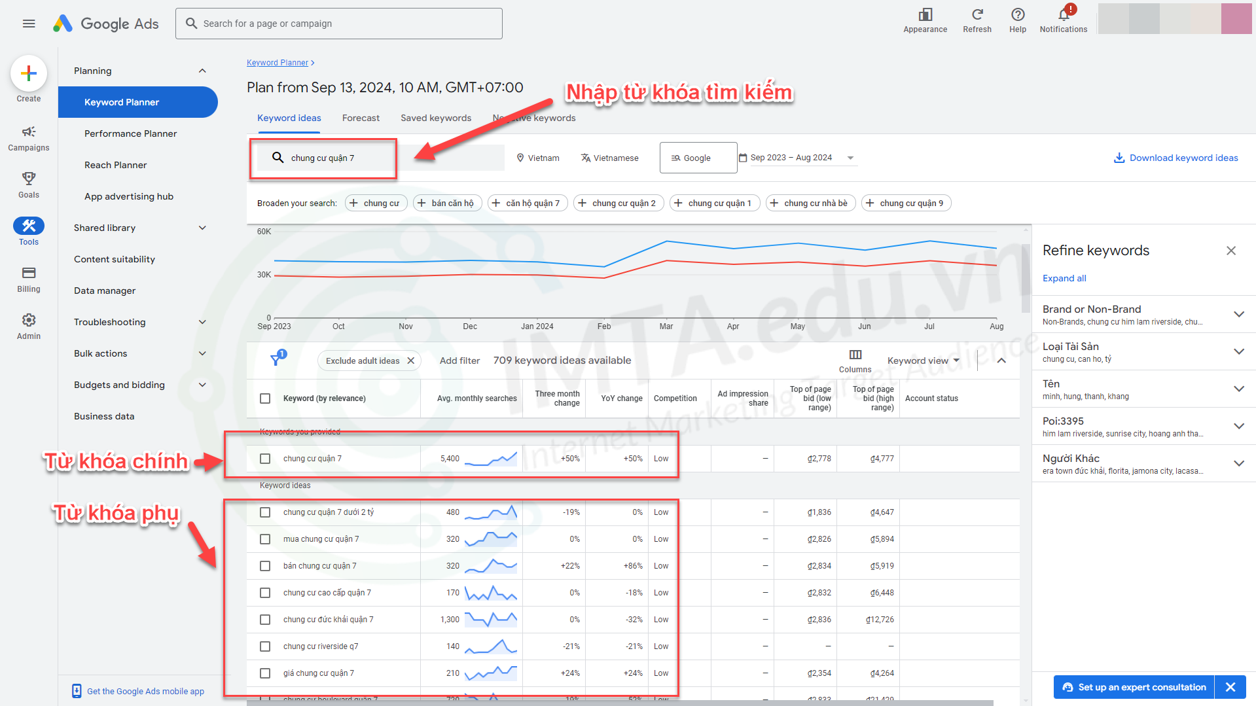Close the Refine keywords panel
Viewport: 1256px width, 706px height.
coord(1231,251)
